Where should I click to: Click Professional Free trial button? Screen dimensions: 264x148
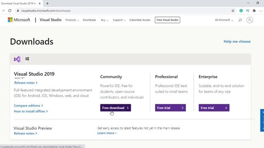170,108
